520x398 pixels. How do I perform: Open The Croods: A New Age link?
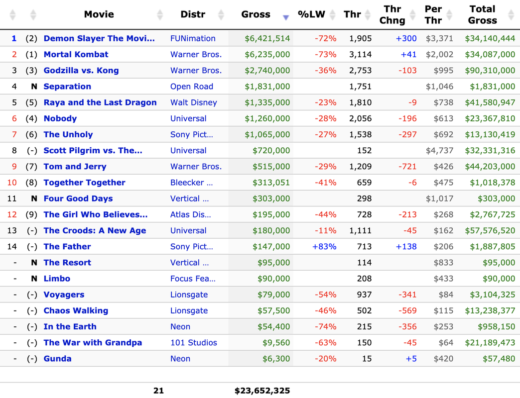[x=95, y=230]
